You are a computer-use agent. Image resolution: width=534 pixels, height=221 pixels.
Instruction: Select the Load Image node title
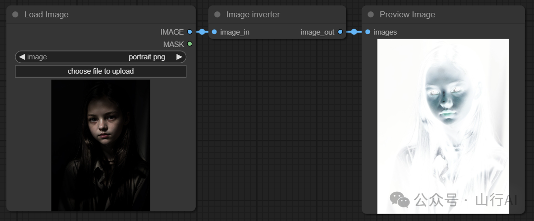point(47,14)
